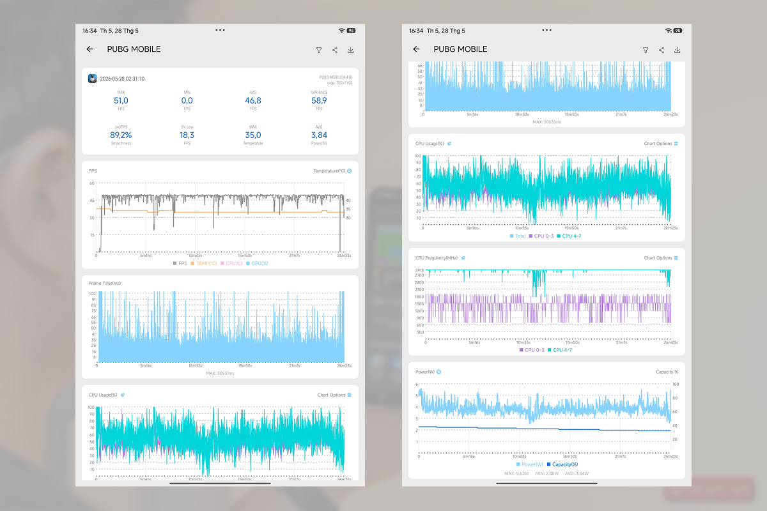Viewport: 767px width, 511px height.
Task: Click the Temperature(°C) label on FPS chart
Action: (x=329, y=171)
